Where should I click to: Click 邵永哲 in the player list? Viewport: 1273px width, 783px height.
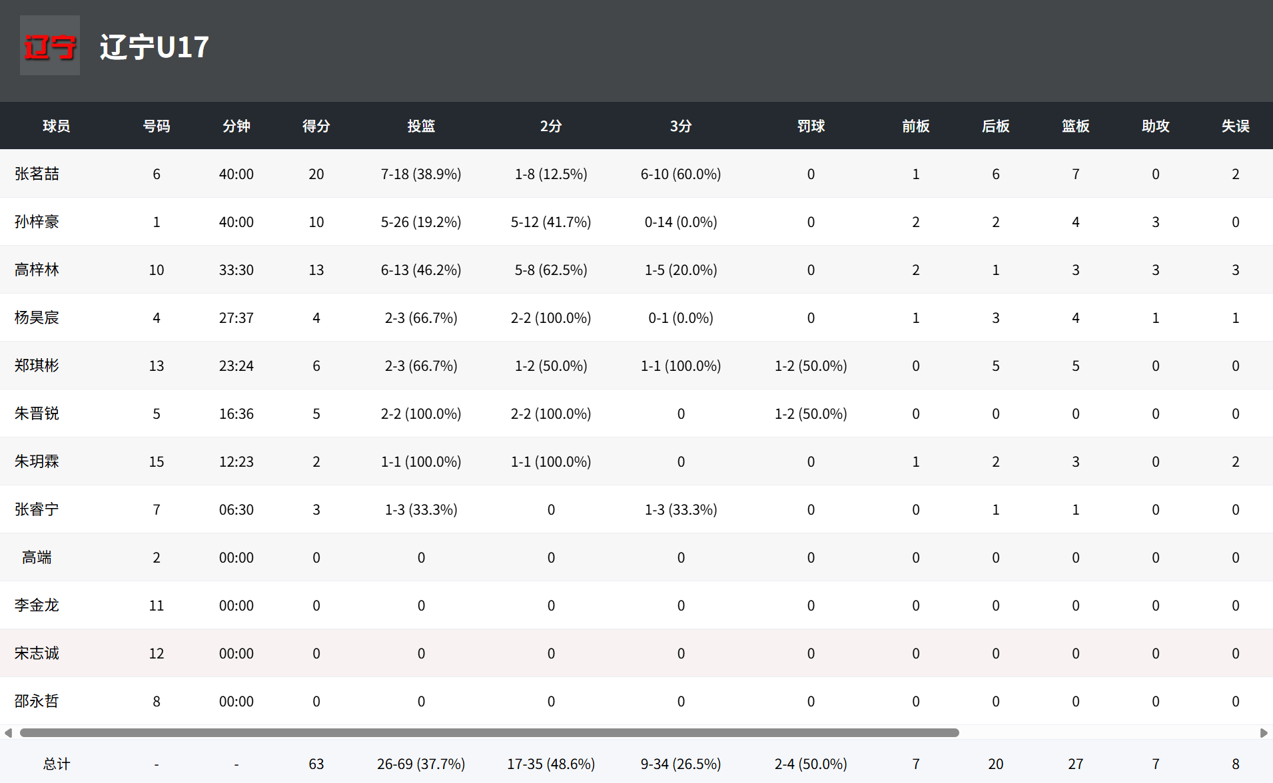pyautogui.click(x=37, y=701)
